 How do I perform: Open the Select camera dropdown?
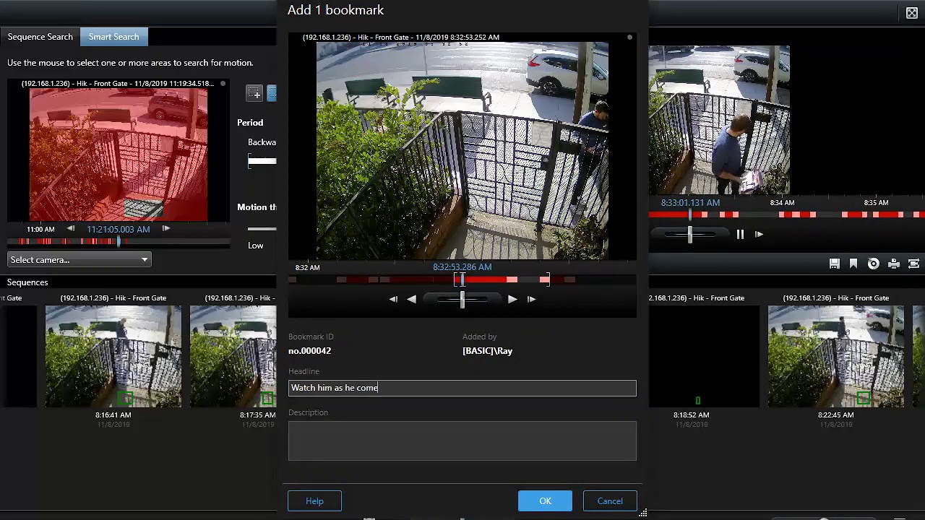[x=79, y=260]
